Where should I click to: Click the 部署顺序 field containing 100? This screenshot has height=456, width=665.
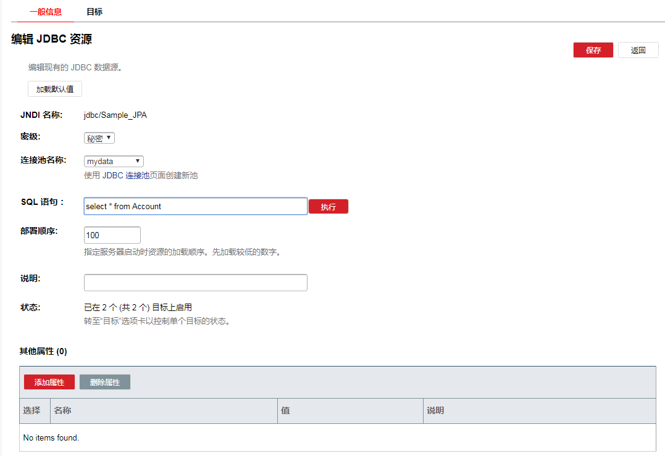click(112, 235)
